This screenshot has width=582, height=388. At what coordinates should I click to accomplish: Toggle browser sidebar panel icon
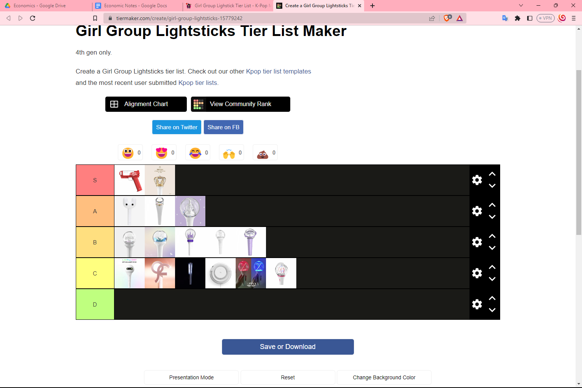(530, 18)
